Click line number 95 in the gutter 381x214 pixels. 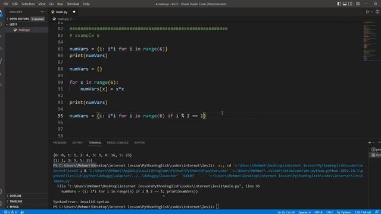tap(60, 116)
